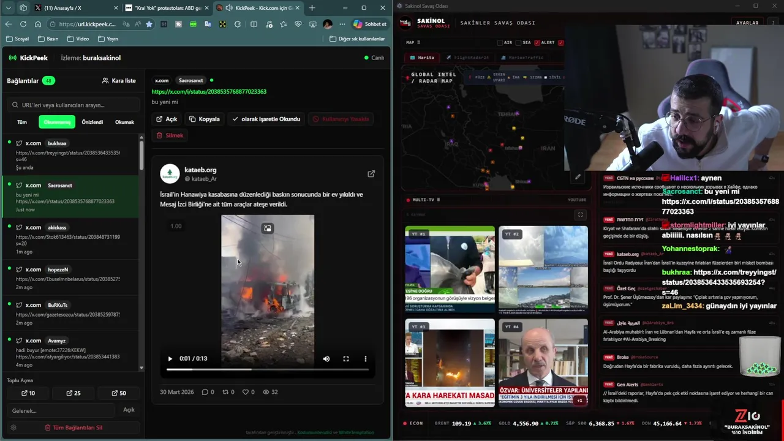The height and width of the screenshot is (441, 784).
Task: Toggle picture-in-picture icon on video
Action: click(267, 228)
